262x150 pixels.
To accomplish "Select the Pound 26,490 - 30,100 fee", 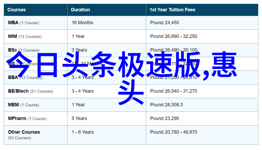I will click(x=174, y=50).
